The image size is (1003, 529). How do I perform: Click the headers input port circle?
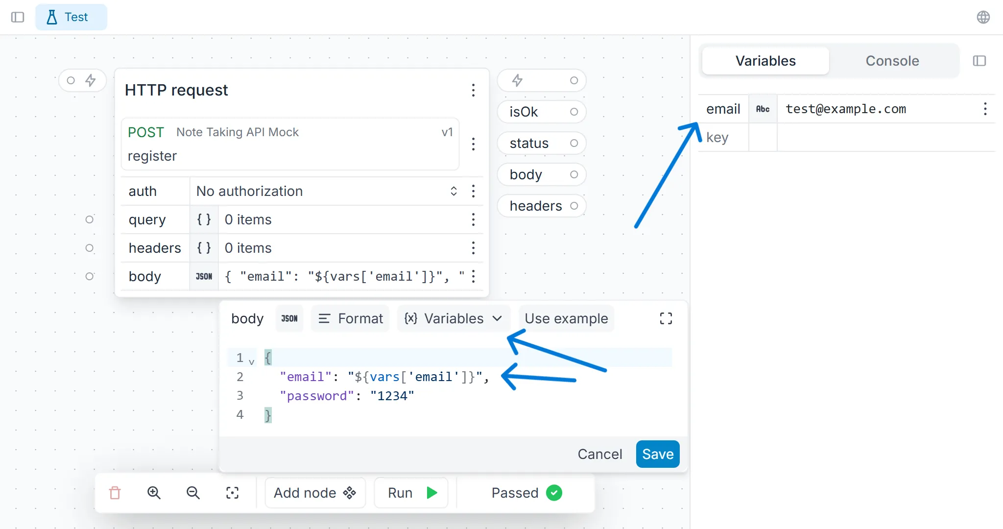[x=89, y=248]
